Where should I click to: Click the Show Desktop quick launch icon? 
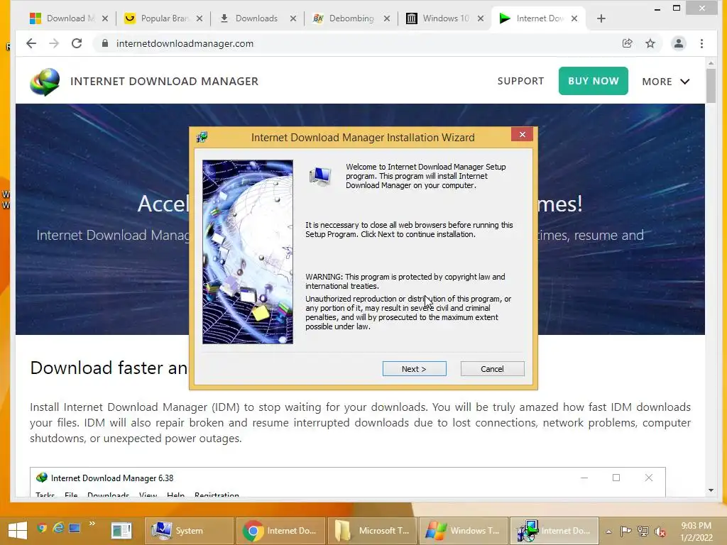[75, 528]
